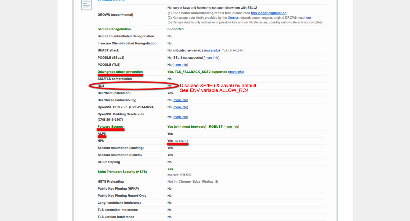
Task: Click 'Yes (with most browsers)' value
Action: coord(187,127)
